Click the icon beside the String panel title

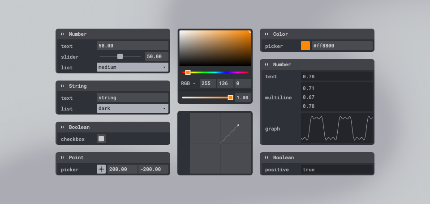62,86
